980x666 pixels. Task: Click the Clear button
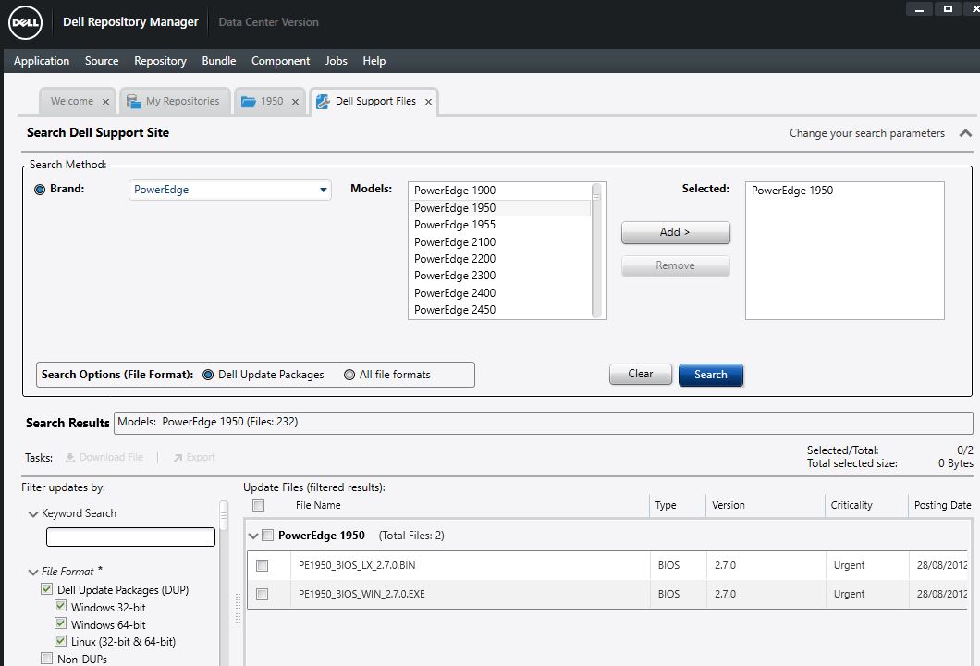point(641,374)
